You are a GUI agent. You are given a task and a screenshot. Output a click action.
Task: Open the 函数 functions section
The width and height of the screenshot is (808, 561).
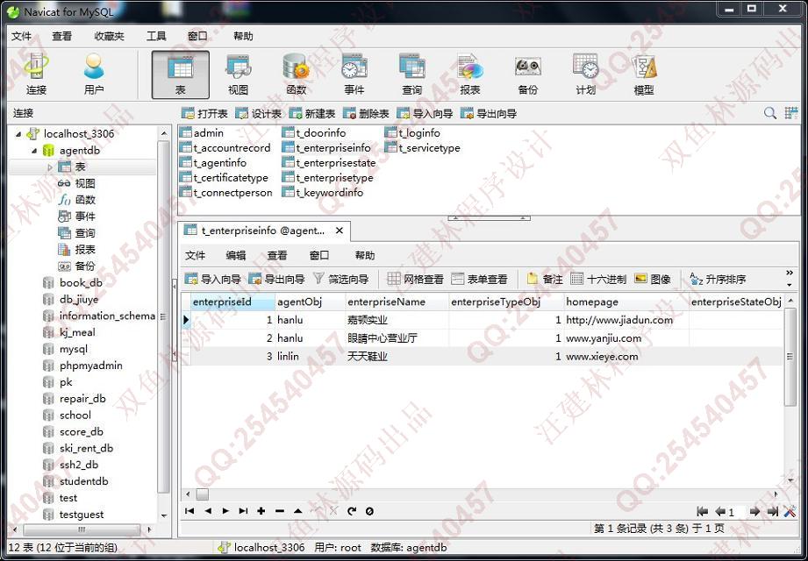[x=297, y=75]
